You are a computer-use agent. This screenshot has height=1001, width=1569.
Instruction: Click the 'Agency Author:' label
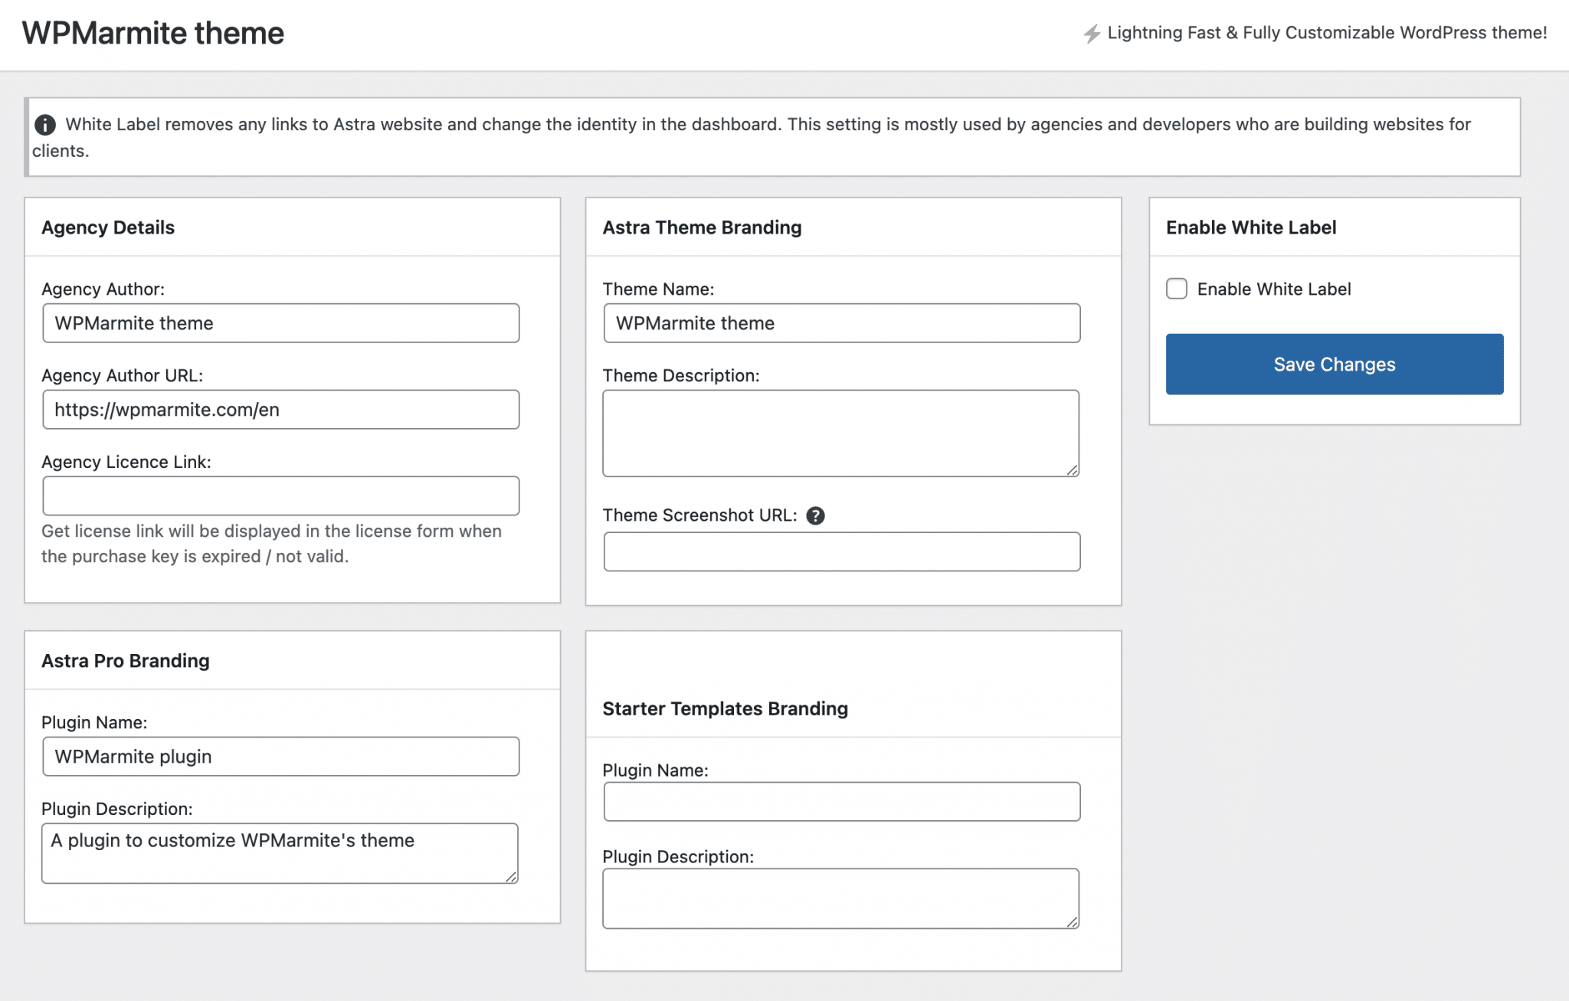click(103, 289)
